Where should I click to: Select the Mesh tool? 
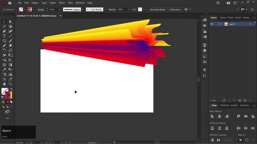(4, 65)
